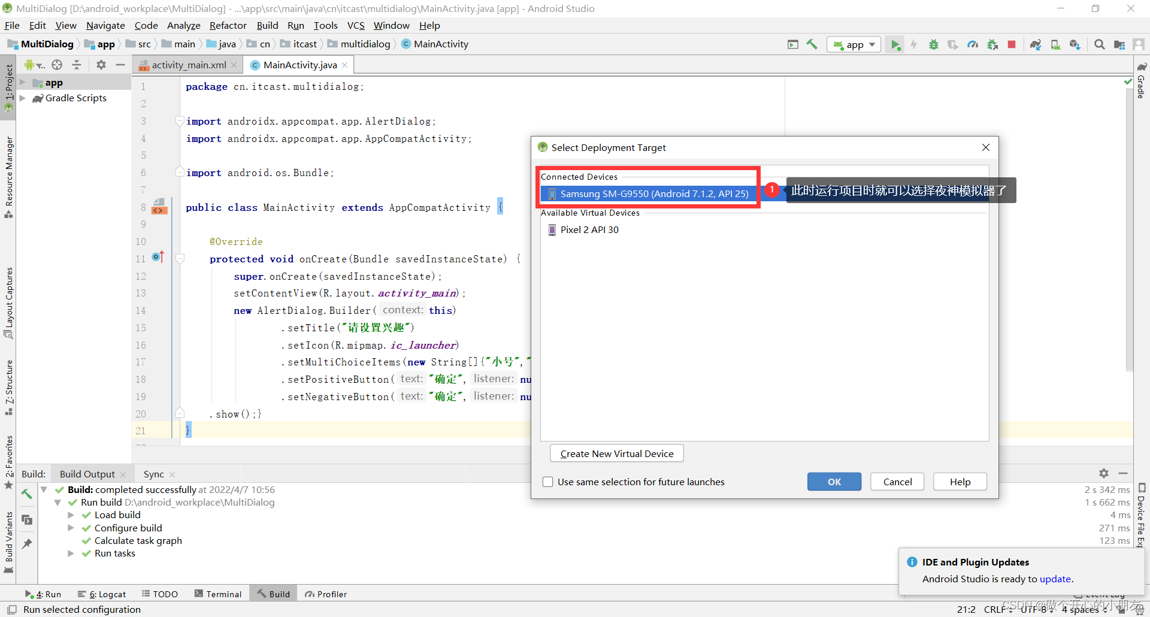This screenshot has width=1150, height=617.
Task: Open the Refactor menu
Action: [228, 25]
